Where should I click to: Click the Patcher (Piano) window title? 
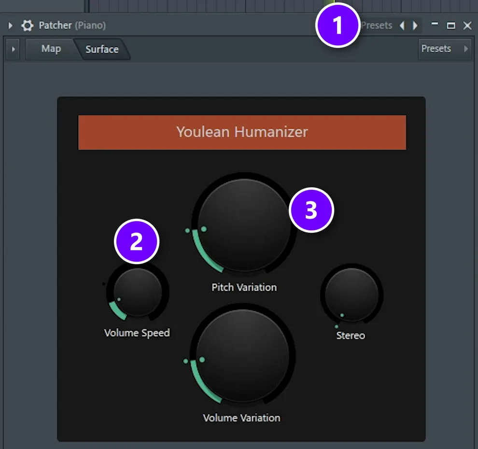pyautogui.click(x=72, y=25)
